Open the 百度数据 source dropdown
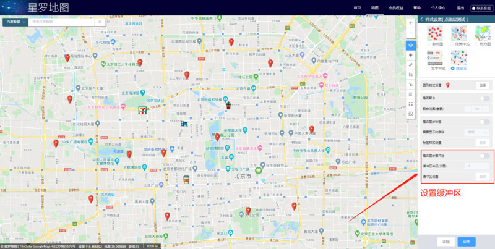Viewport: 495px width, 249px height. coord(15,22)
